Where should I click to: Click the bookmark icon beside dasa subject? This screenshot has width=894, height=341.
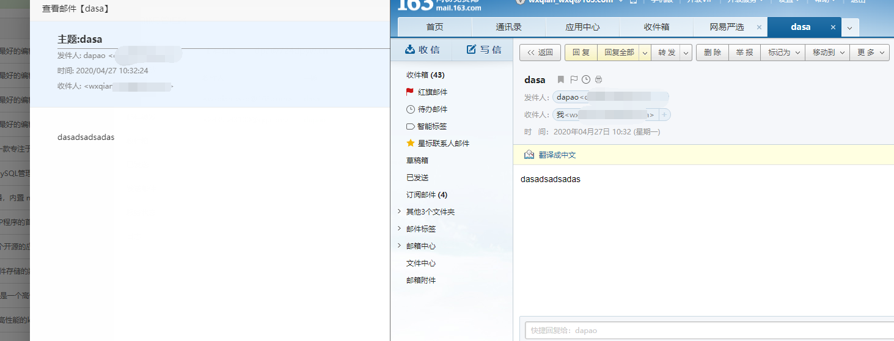[561, 79]
